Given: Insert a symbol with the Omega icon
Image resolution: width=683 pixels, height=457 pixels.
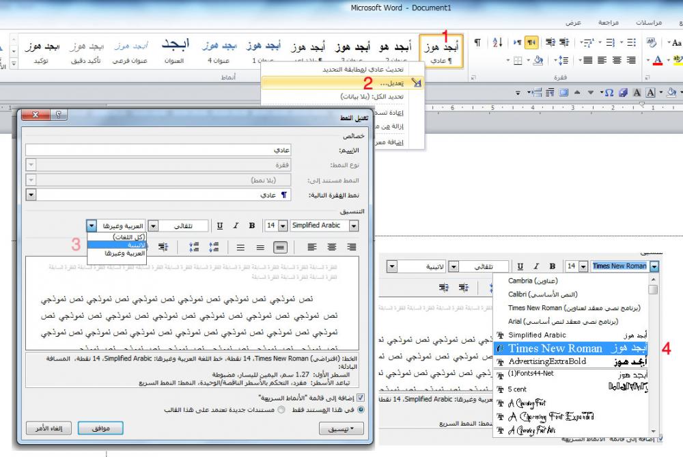Looking at the screenshot, I should [x=609, y=92].
